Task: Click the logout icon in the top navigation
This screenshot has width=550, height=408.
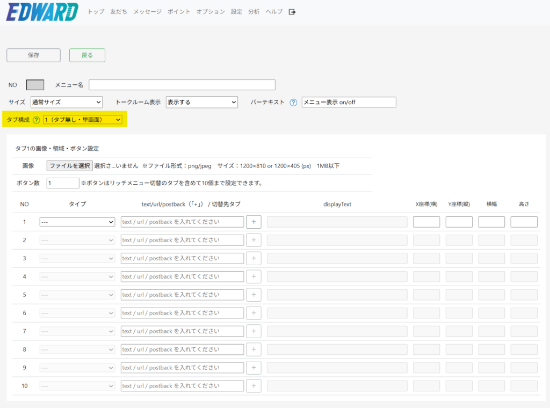Action: point(292,12)
